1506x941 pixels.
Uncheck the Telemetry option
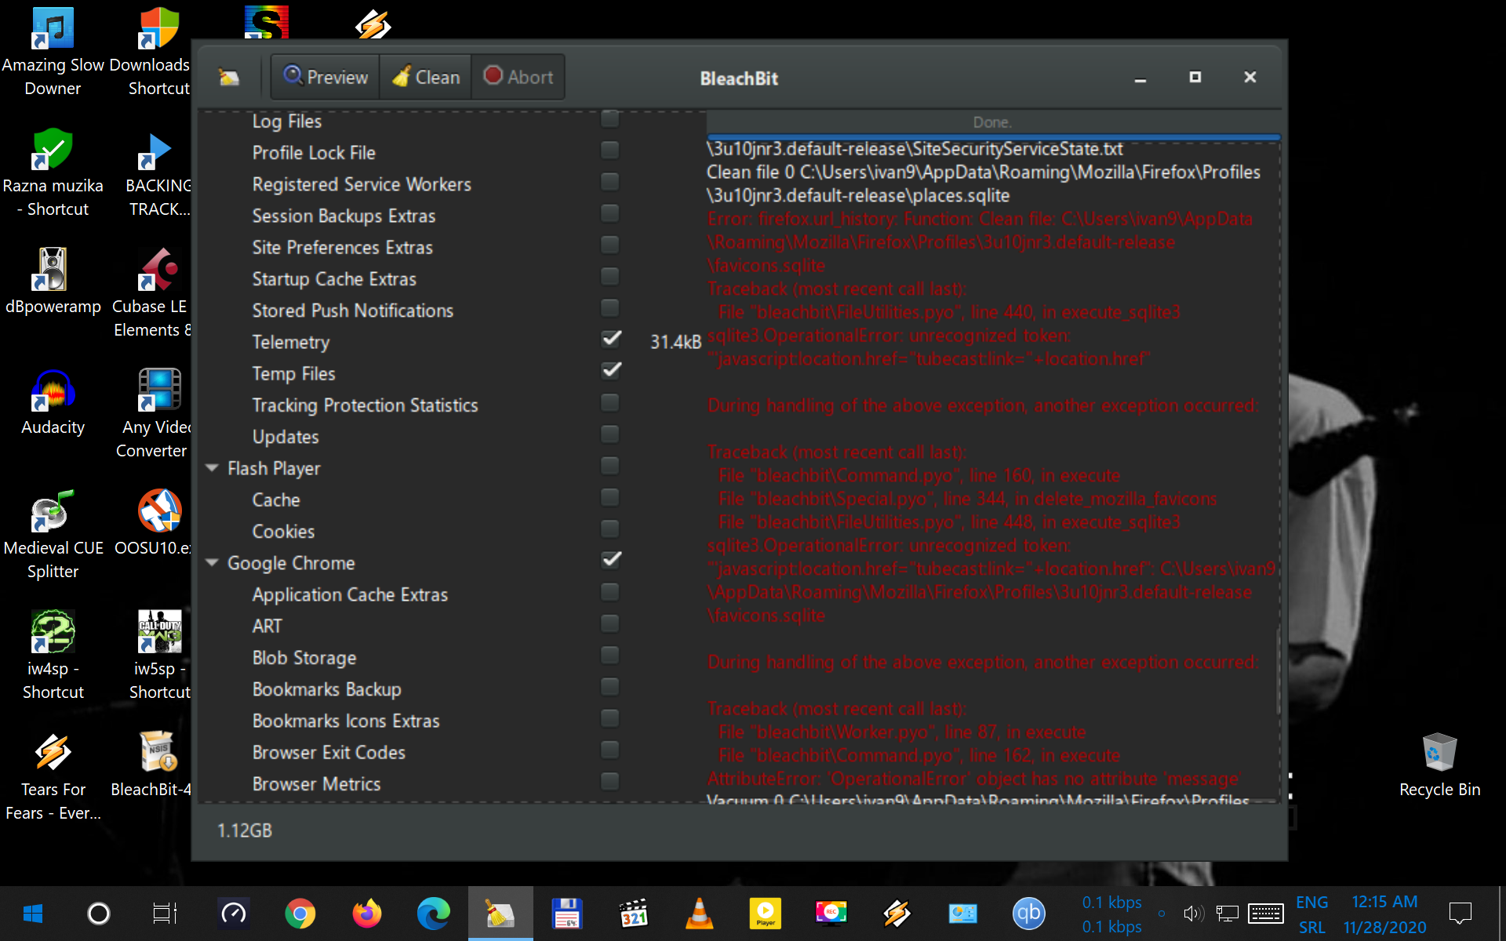610,339
